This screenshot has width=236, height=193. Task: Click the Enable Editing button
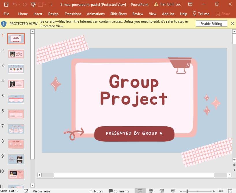[211, 23]
